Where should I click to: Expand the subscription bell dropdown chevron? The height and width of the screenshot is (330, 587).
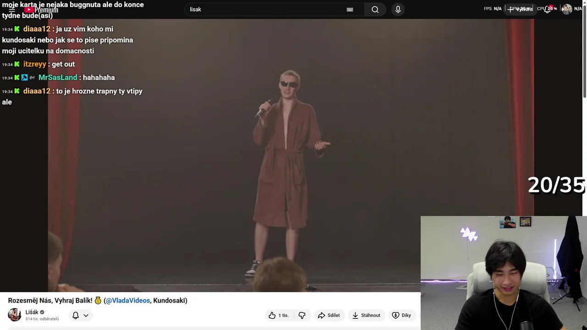pyautogui.click(x=86, y=315)
